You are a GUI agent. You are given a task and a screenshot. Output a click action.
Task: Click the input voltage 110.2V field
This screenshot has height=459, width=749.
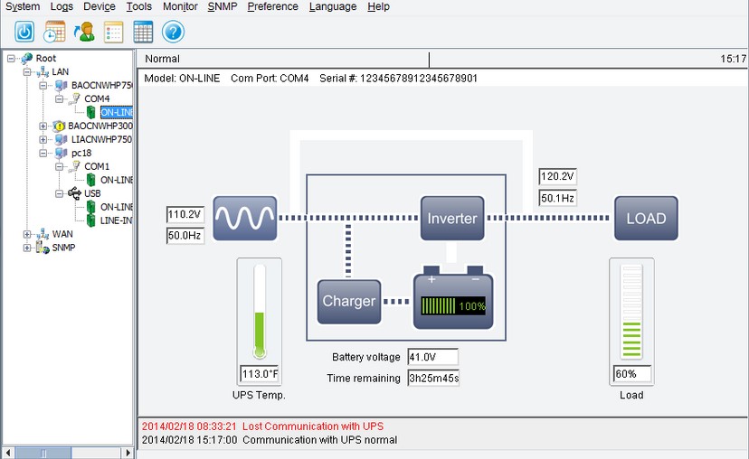[x=185, y=214]
